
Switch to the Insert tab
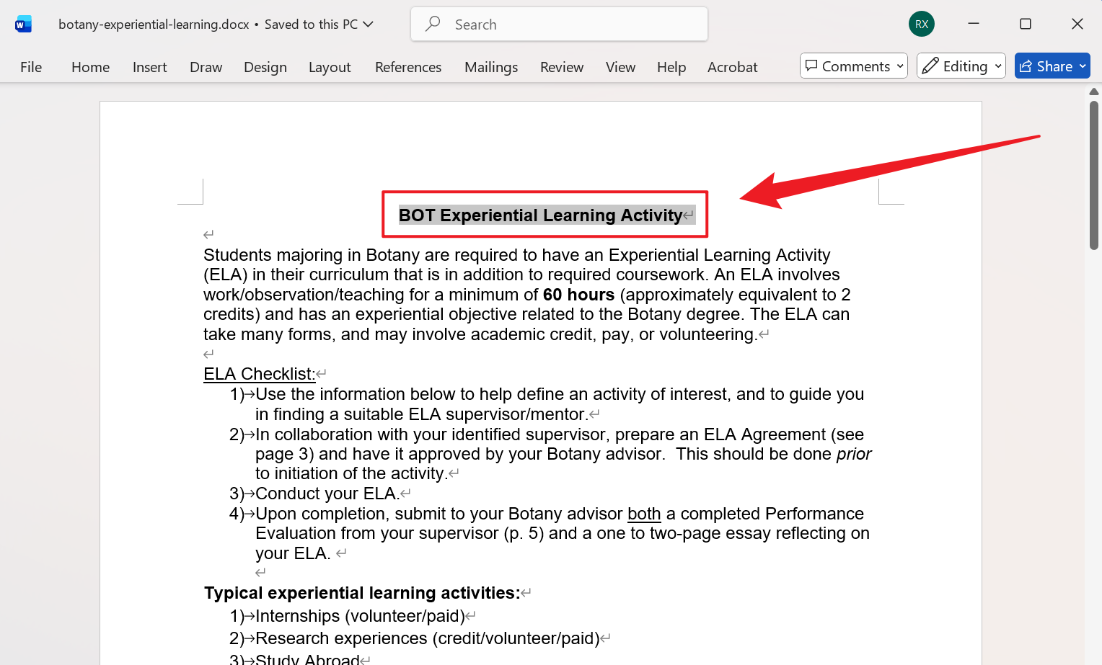150,67
